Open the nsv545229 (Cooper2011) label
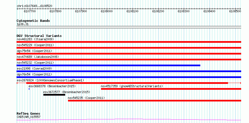The image size is (249, 123). click(35, 45)
